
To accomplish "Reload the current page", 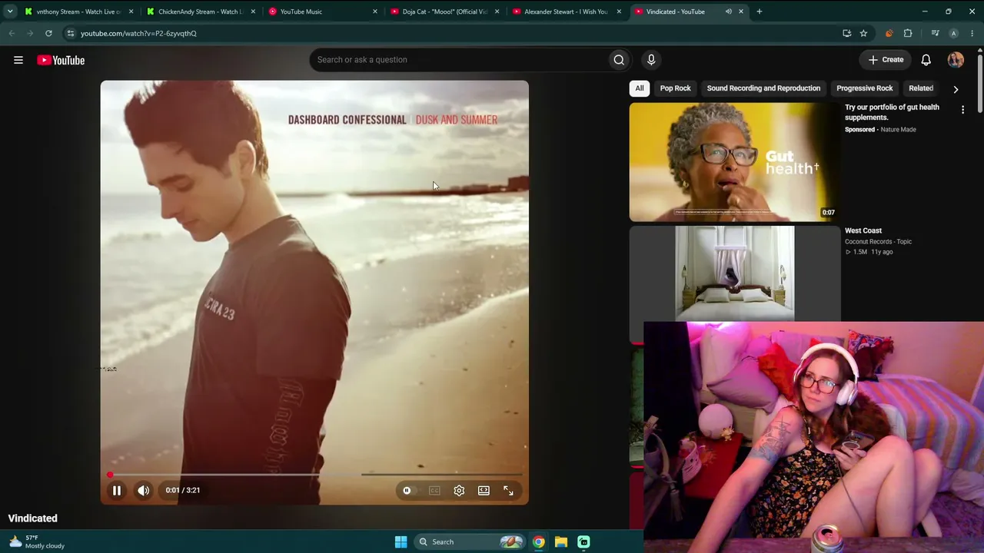I will point(48,33).
